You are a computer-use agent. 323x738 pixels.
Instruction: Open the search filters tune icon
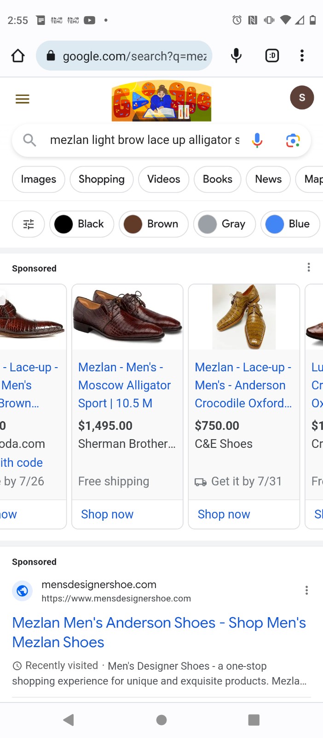tap(29, 224)
